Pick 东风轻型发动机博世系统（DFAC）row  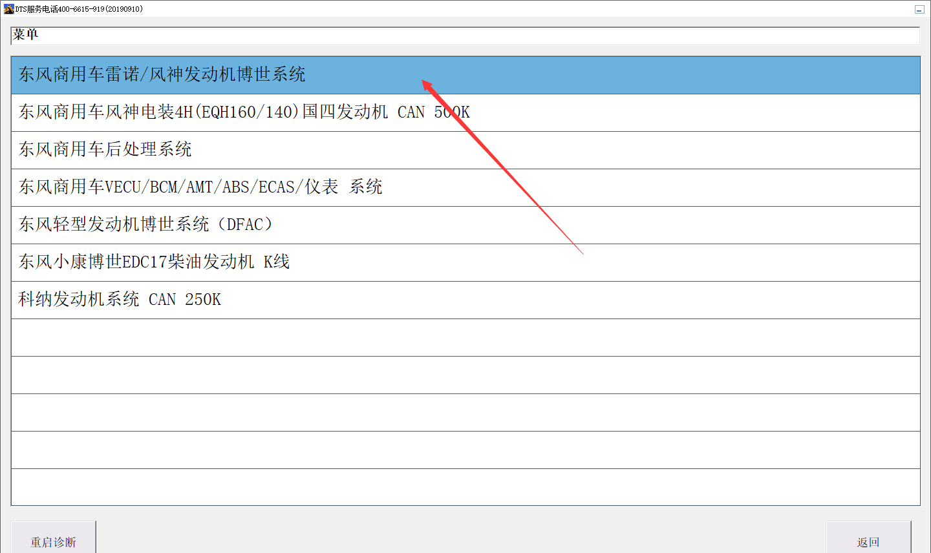pyautogui.click(x=465, y=225)
